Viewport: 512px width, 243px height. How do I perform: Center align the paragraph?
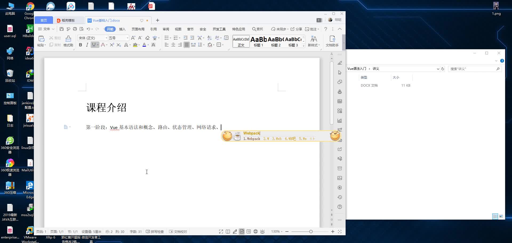(x=173, y=45)
